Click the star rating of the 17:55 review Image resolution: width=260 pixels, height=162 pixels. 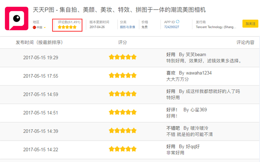click(123, 75)
